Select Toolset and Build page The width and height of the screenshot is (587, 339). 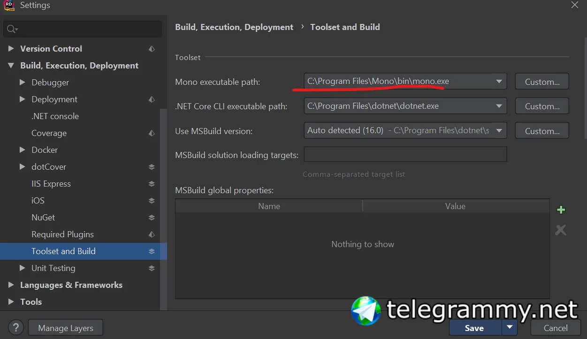point(63,251)
